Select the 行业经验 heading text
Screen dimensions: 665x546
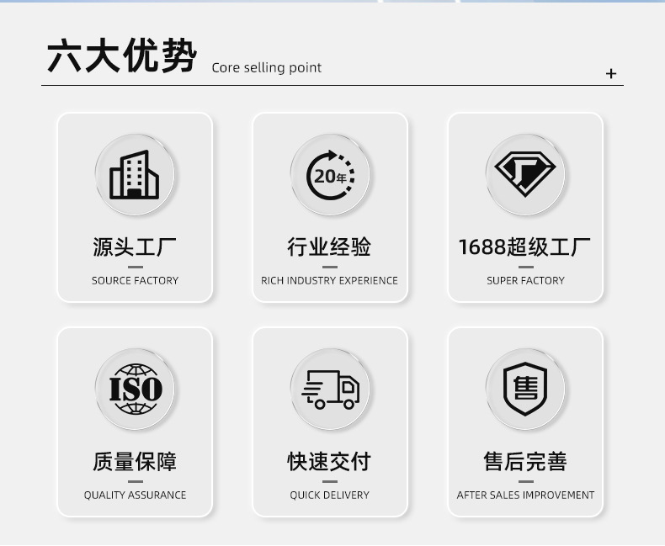329,246
